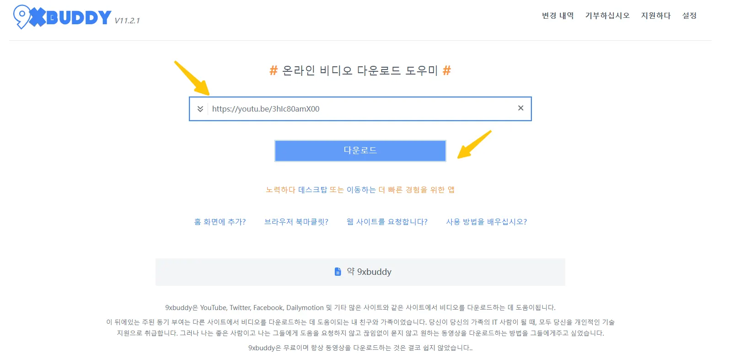Expand the double-chevron options in URL field
This screenshot has height=364, width=740.
200,109
